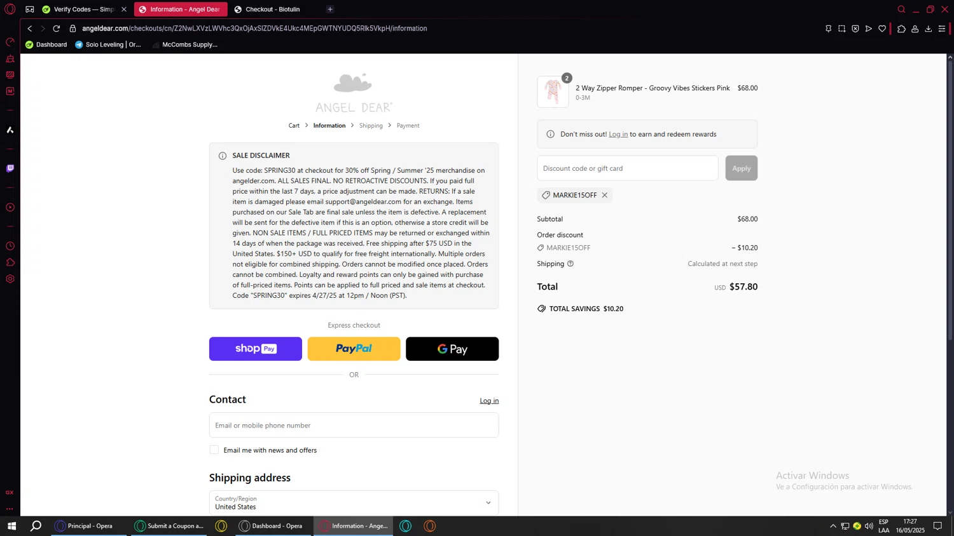
Task: Focus the Discount code or gift card field
Action: (x=628, y=168)
